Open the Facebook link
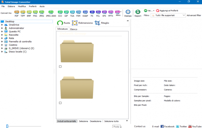 tap(167, 126)
